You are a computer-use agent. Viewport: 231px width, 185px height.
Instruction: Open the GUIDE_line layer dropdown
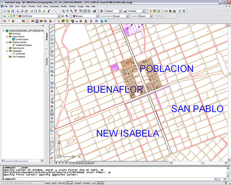point(59,16)
